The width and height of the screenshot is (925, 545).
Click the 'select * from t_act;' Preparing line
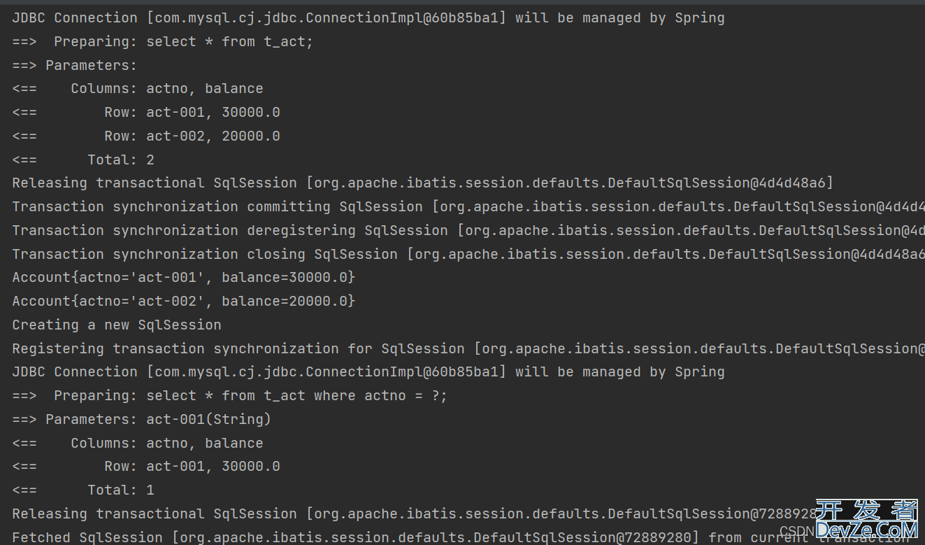coord(163,41)
